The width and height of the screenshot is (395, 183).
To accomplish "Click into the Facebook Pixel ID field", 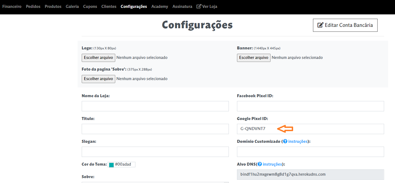I will [x=311, y=106].
